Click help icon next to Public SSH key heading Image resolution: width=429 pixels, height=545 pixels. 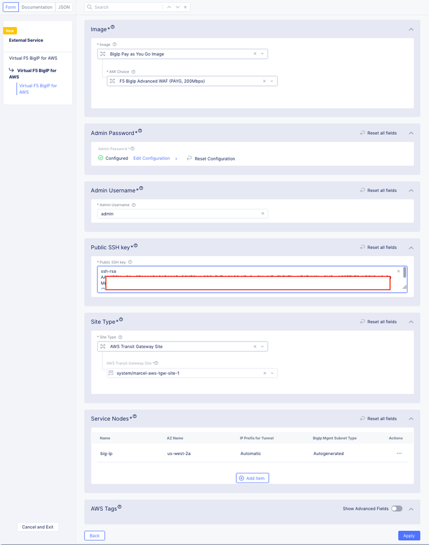pyautogui.click(x=136, y=246)
